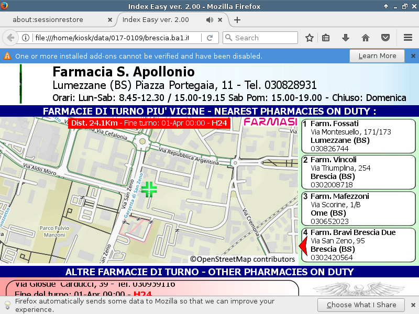Click the Learn More button

[x=377, y=56]
